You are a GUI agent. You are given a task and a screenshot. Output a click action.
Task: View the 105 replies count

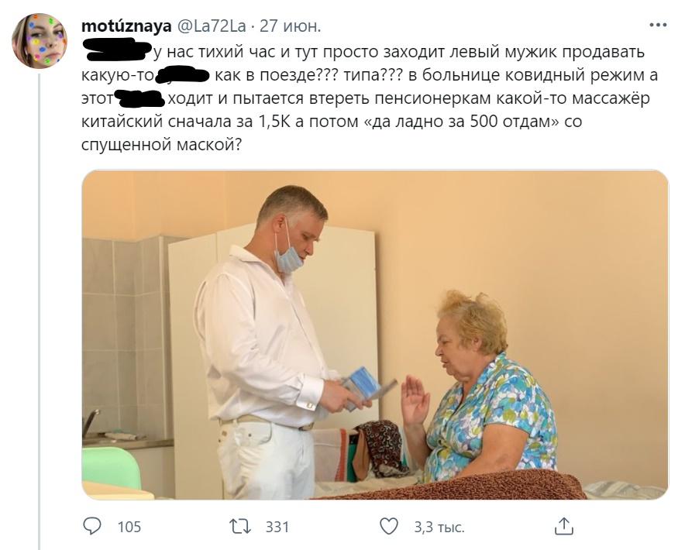click(129, 527)
